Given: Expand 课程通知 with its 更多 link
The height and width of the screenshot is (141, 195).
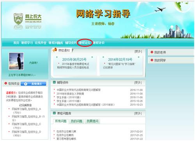Looking at the screenshot, I should click(138, 51).
